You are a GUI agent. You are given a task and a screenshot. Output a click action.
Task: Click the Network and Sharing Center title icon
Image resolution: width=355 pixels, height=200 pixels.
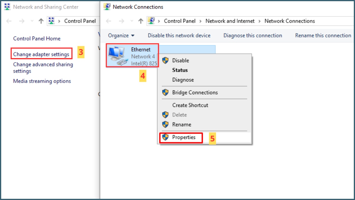[7, 6]
